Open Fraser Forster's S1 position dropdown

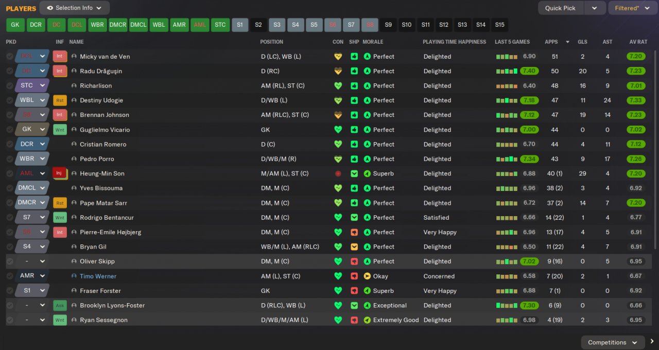[32, 291]
